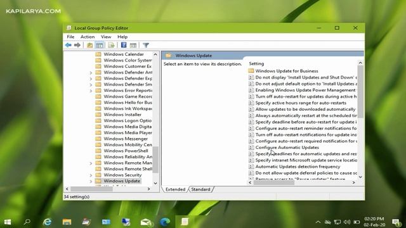Click the Filter funnel toolbar icon
Screen dimensions: 406x228
[146, 45]
